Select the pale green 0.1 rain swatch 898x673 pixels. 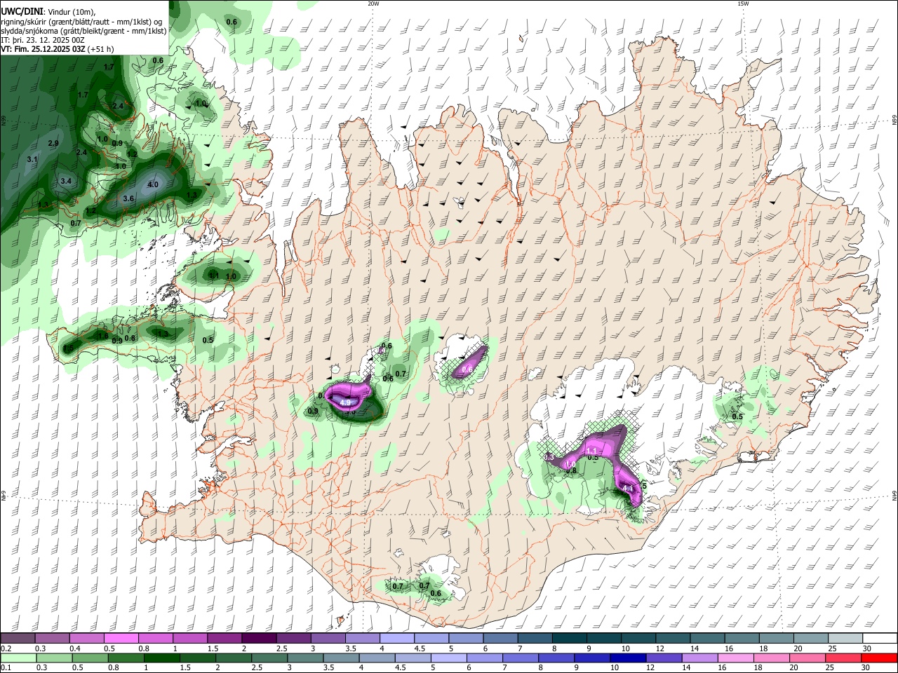[18, 658]
